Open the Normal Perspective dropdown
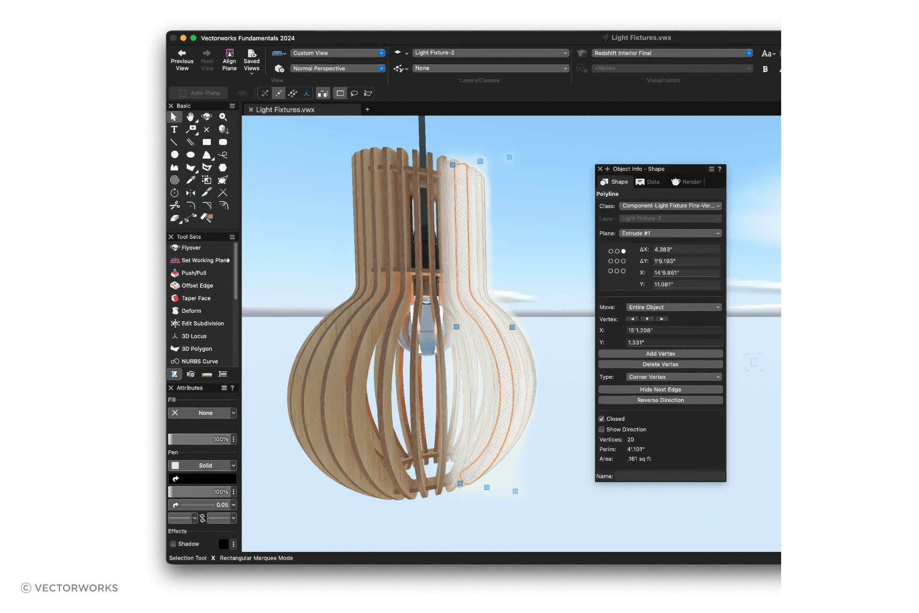This screenshot has height=613, width=919. 337,68
